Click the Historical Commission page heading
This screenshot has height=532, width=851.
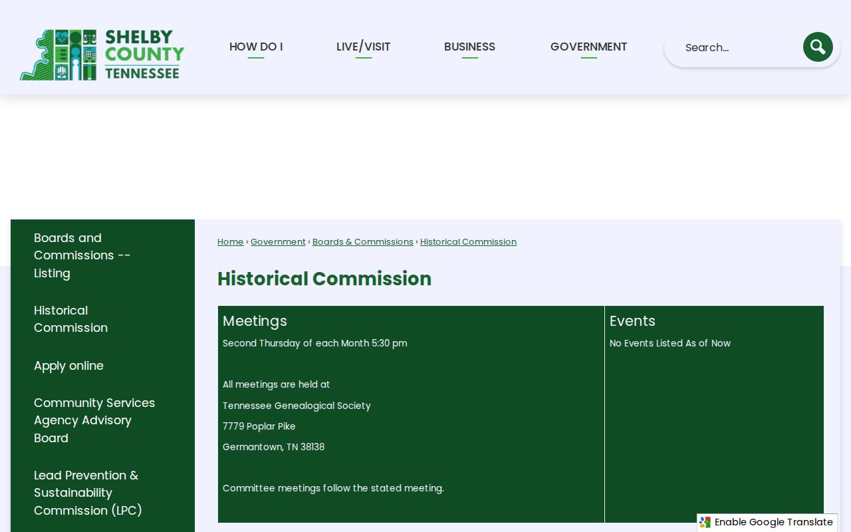[324, 279]
